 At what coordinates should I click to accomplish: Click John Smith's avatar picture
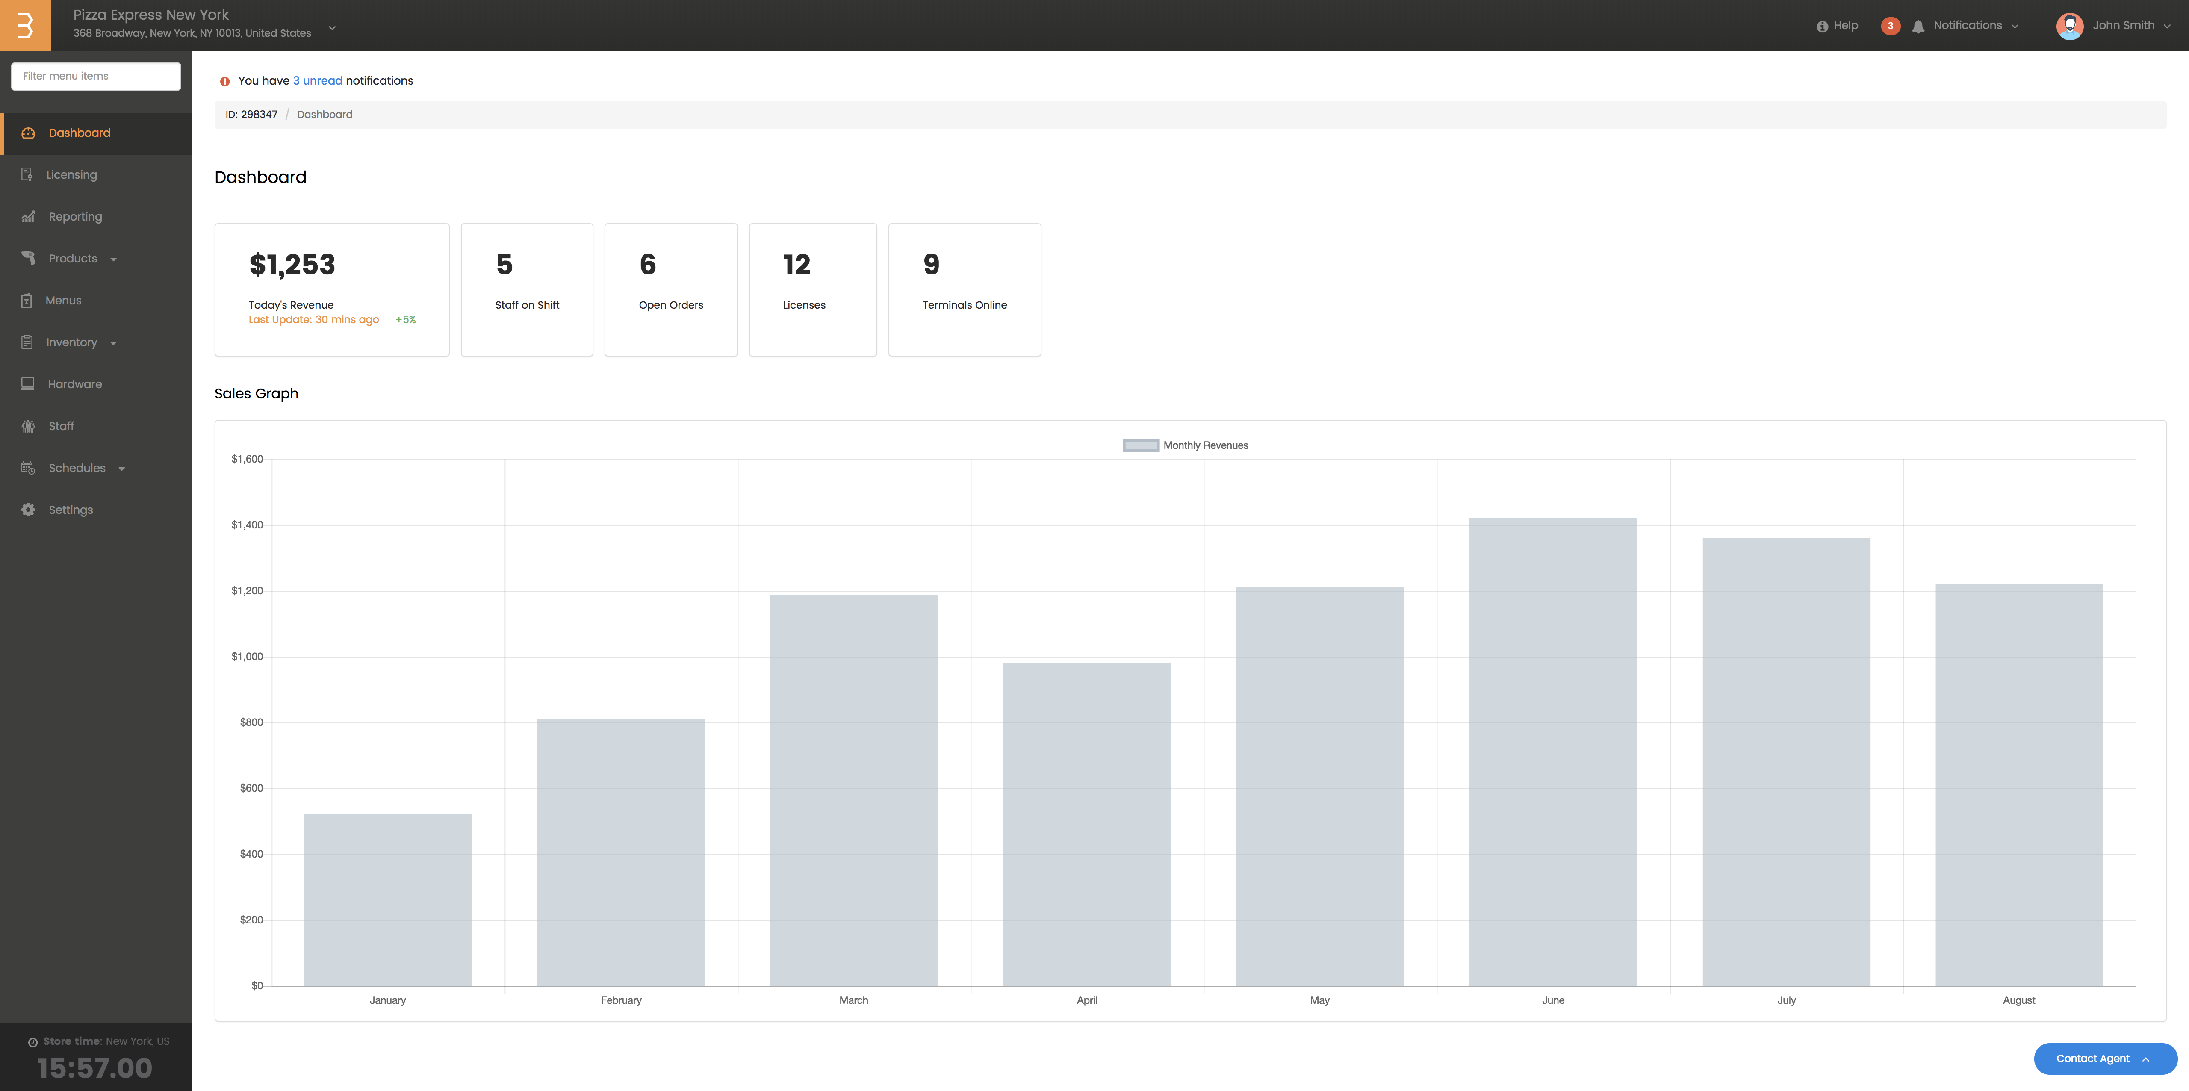(x=2069, y=26)
